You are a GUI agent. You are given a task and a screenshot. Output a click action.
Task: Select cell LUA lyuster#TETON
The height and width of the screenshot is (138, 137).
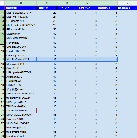(x=21, y=72)
